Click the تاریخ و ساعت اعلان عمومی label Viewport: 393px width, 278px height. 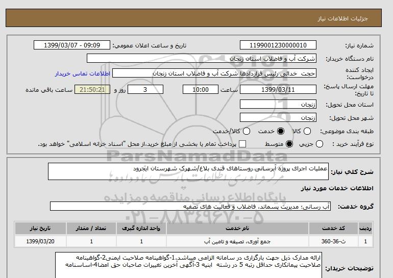click(150, 45)
